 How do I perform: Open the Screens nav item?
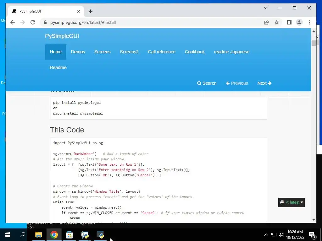click(x=102, y=52)
